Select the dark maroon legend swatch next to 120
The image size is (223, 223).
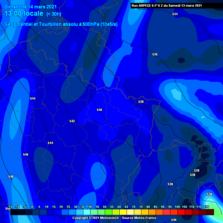210,212
